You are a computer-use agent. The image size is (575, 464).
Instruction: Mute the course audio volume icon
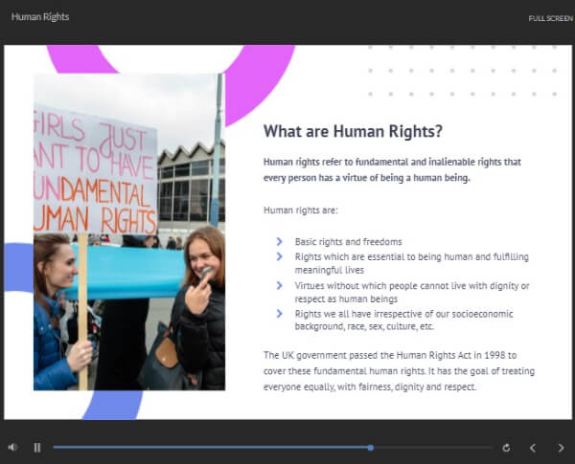pos(12,447)
